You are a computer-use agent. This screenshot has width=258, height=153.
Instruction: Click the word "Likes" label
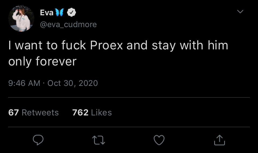click(101, 112)
